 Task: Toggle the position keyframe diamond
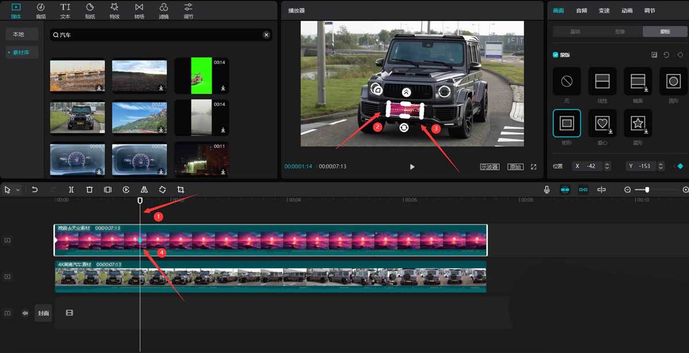(x=680, y=166)
